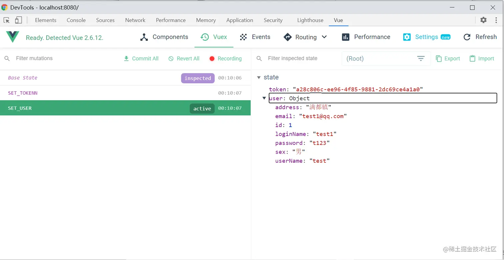The height and width of the screenshot is (260, 504).
Task: Click the id: 1 row
Action: tap(284, 125)
